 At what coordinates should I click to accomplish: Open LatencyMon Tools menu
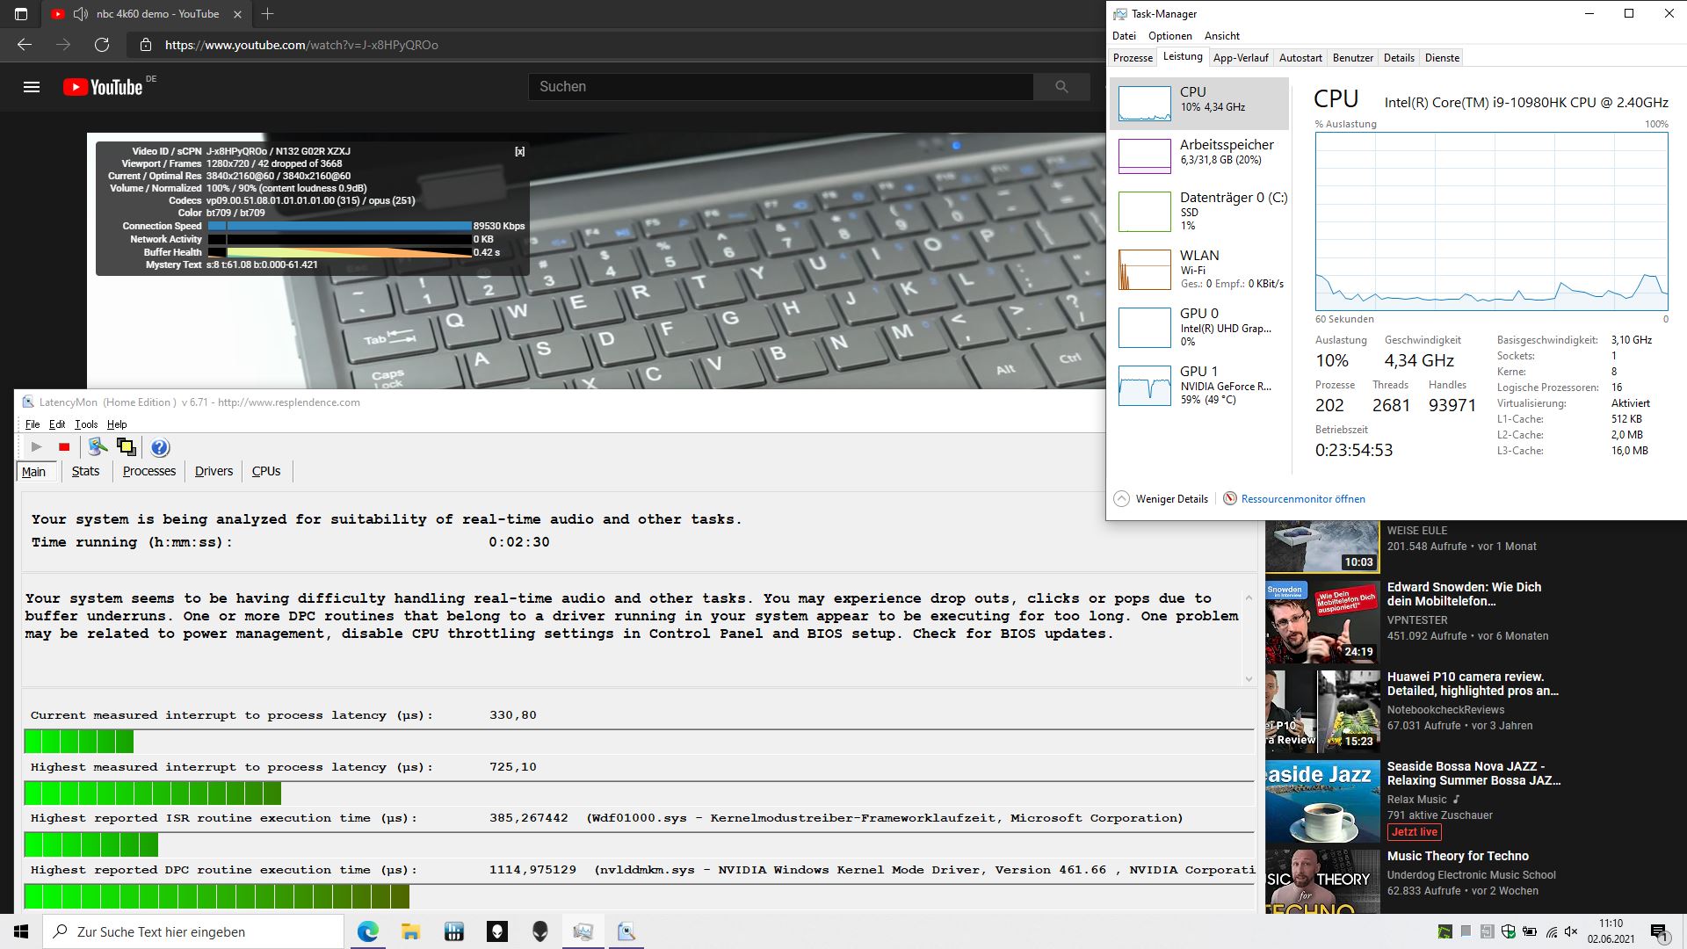(x=86, y=424)
